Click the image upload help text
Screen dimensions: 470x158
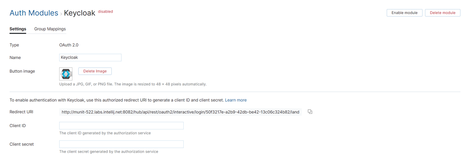132,84
